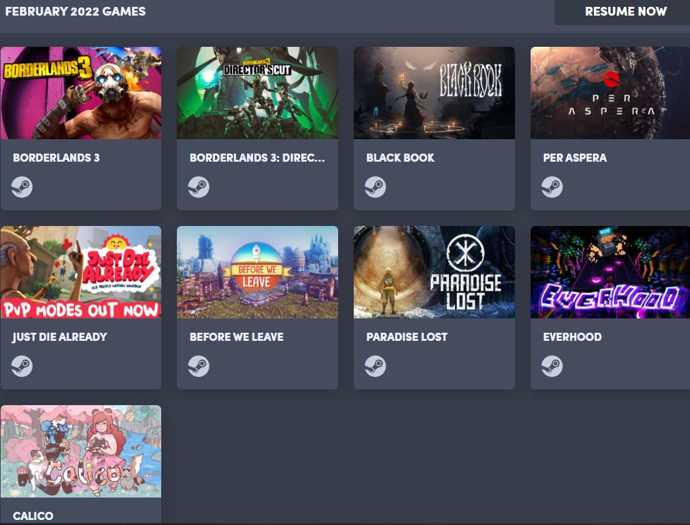Click the Steam icon under Per Aspera
The width and height of the screenshot is (690, 525).
pyautogui.click(x=552, y=187)
